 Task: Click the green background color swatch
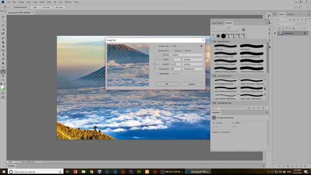4,89
